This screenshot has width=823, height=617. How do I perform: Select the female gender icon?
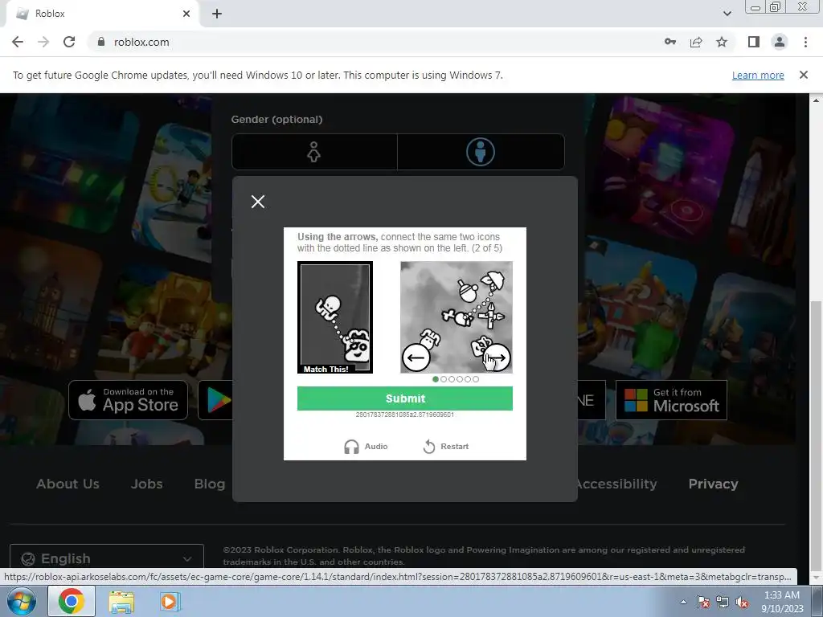[314, 152]
